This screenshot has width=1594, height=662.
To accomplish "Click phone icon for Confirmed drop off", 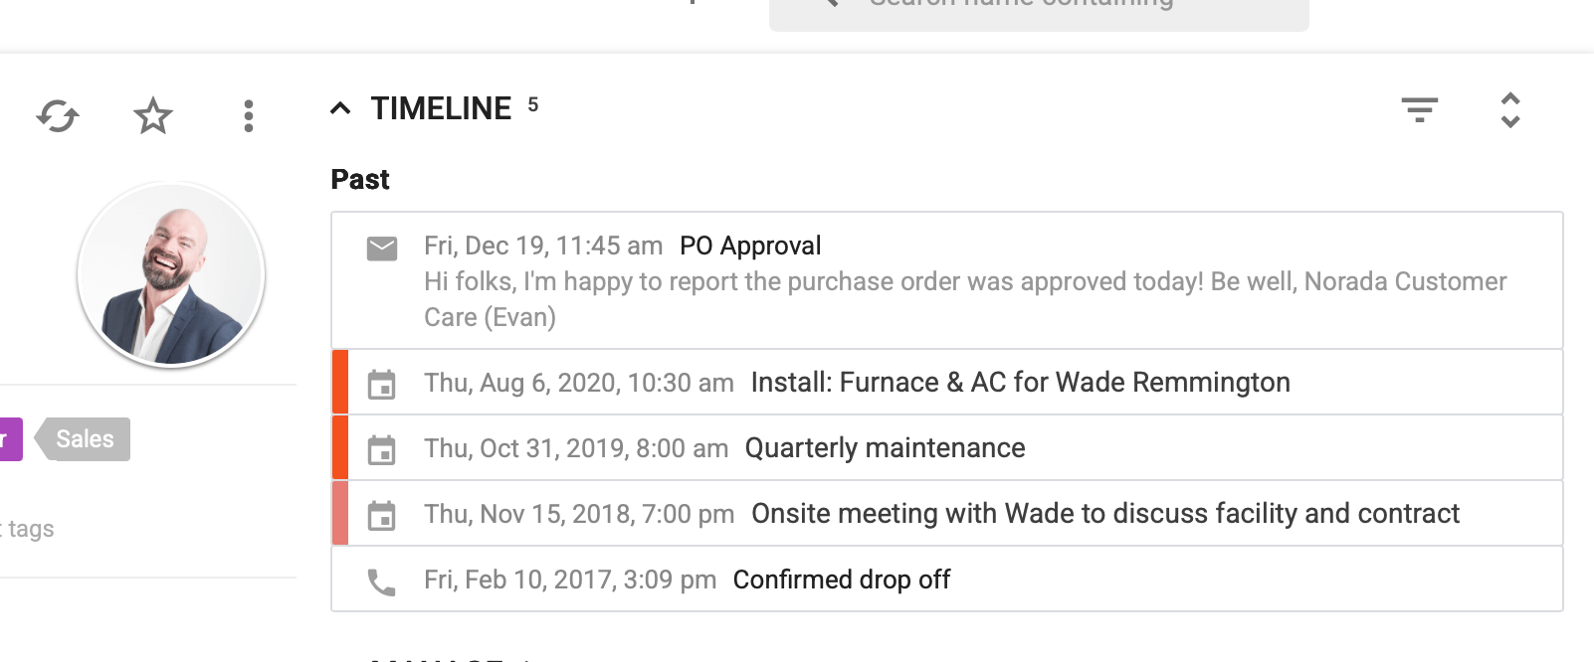I will point(382,581).
